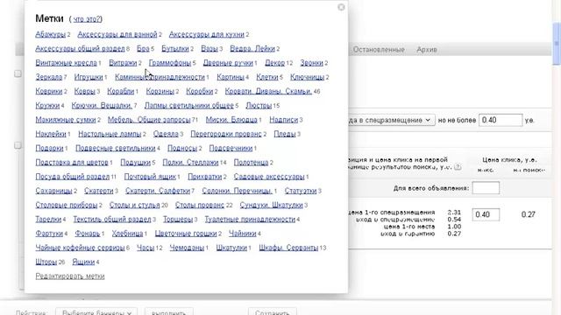Select the Шторы tag
This screenshot has width=561, height=315.
coord(46,262)
